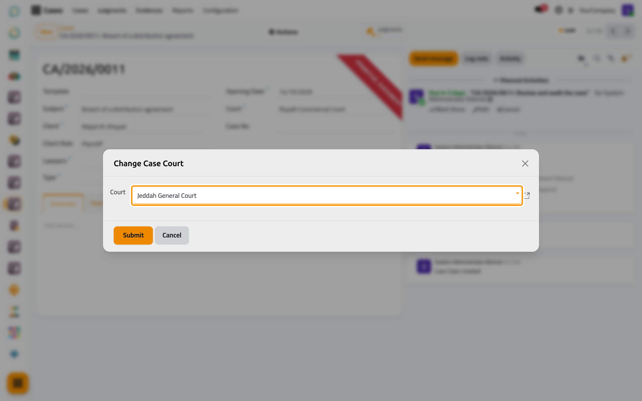Screen dimensions: 642x401
Task: Open the messaging notifications icon
Action: [540, 9]
